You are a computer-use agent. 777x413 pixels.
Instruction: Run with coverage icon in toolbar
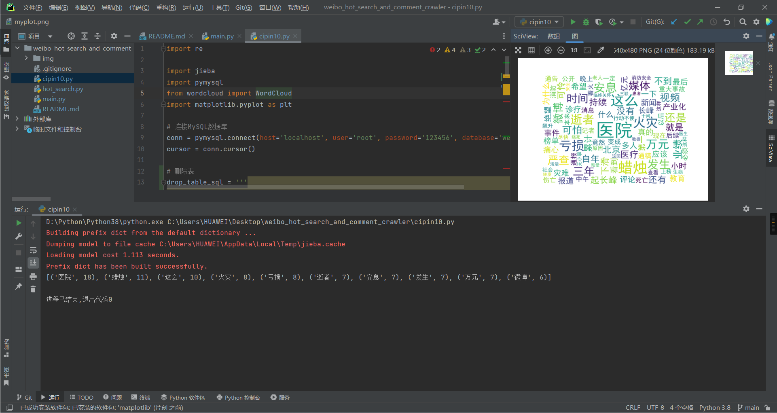tap(599, 22)
